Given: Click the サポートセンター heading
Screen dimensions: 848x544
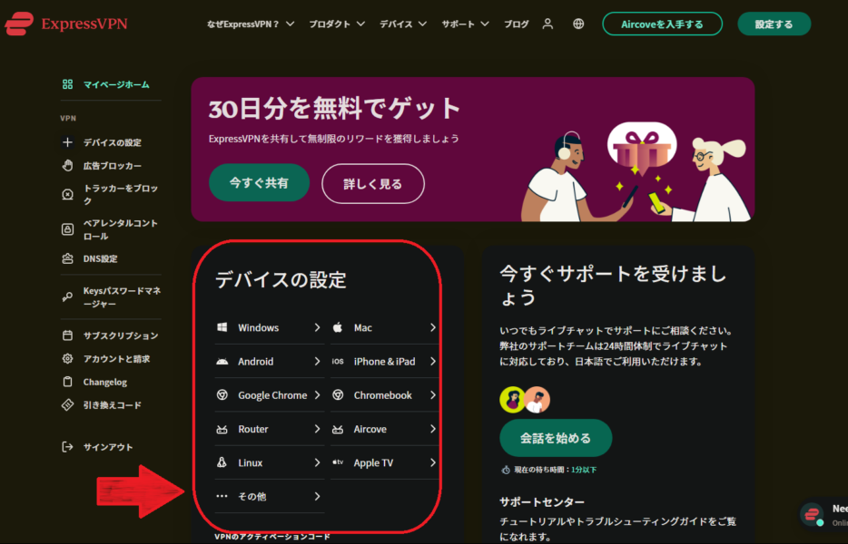Looking at the screenshot, I should coord(542,502).
